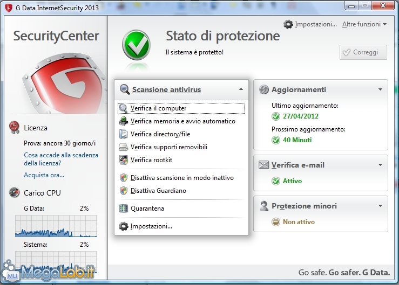Image resolution: width=399 pixels, height=285 pixels.
Task: Click the Non attivo status icon
Action: [x=275, y=222]
